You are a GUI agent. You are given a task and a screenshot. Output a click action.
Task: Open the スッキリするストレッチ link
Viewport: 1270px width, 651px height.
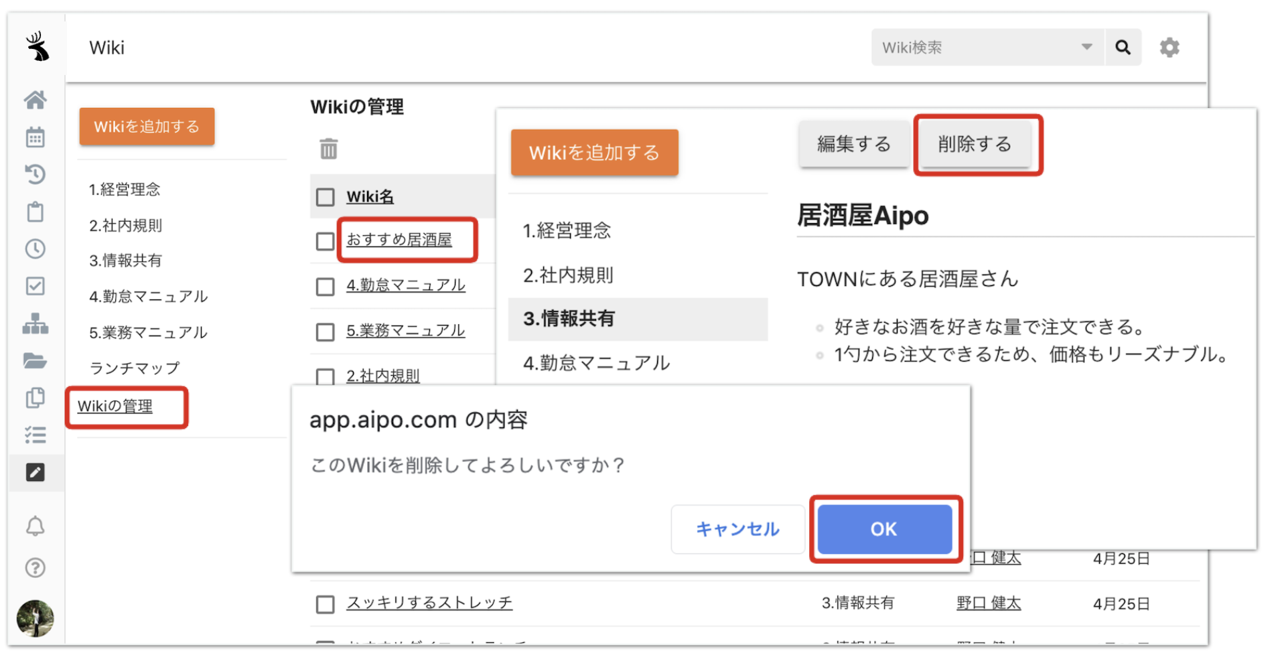coord(429,603)
